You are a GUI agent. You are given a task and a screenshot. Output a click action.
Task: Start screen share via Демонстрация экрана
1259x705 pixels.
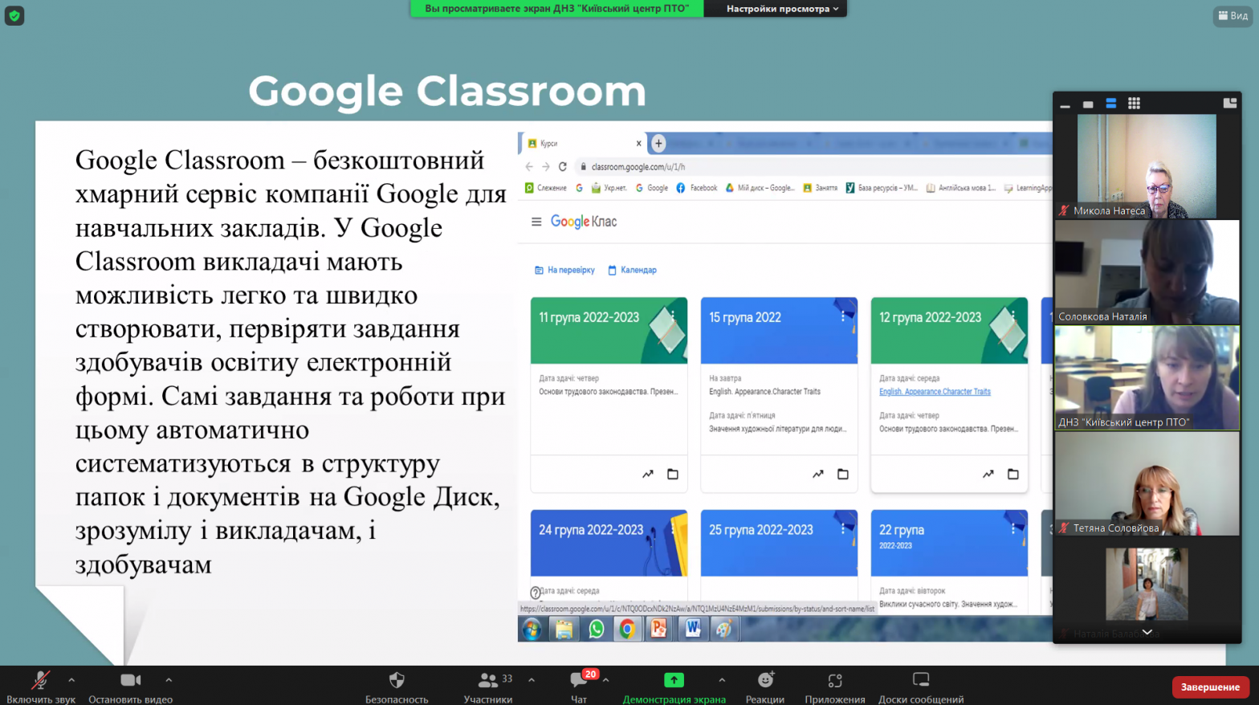[x=674, y=687]
